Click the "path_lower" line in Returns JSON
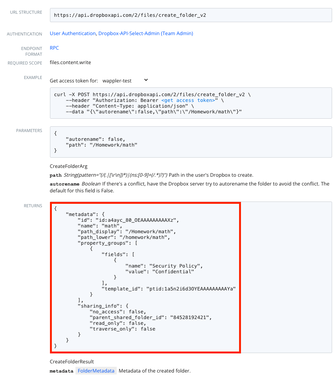334x379 pixels. (124, 237)
